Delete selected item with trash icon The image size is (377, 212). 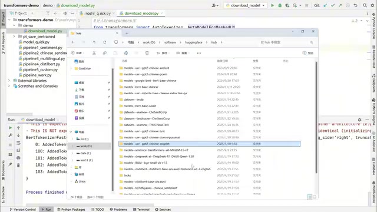147,53
